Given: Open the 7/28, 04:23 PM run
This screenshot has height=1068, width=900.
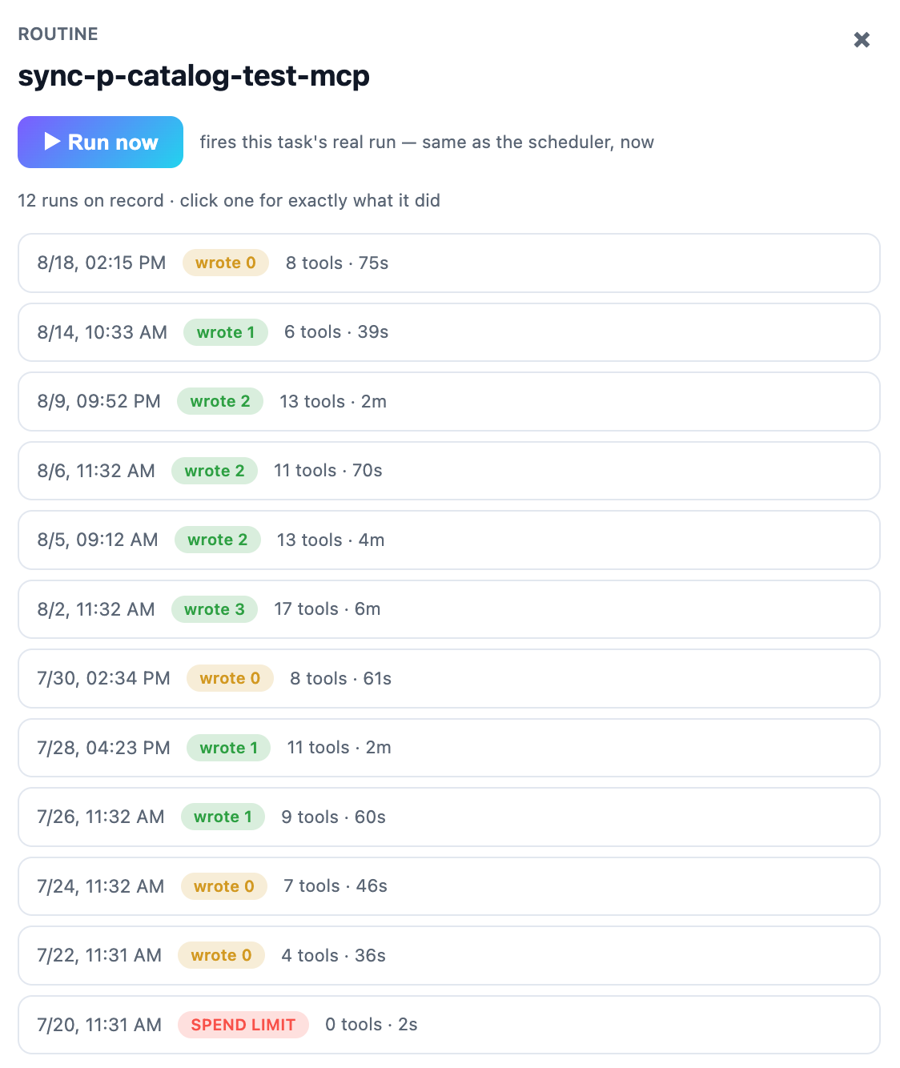Looking at the screenshot, I should coord(449,748).
